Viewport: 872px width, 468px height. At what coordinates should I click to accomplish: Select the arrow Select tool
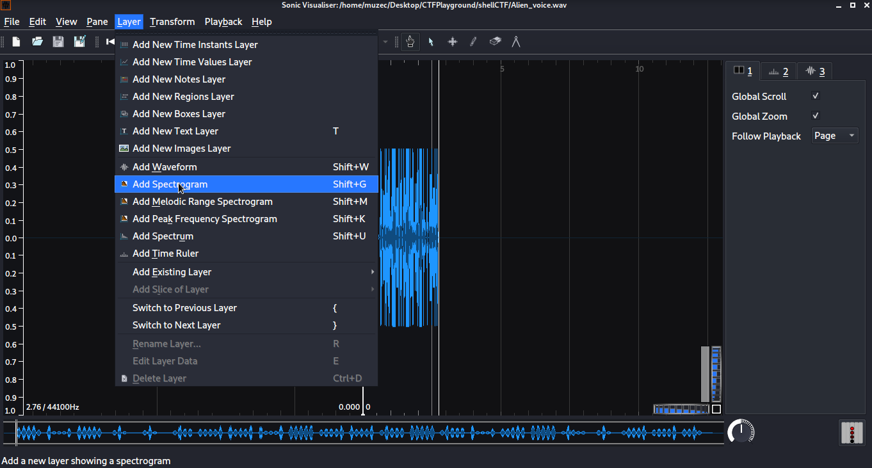pos(431,42)
